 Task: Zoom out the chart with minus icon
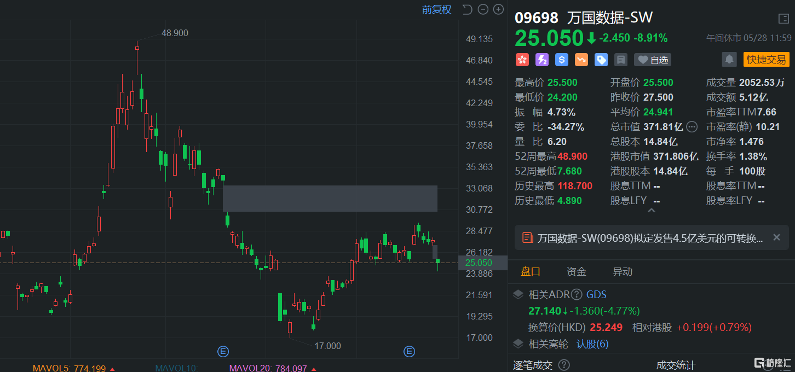(x=483, y=9)
